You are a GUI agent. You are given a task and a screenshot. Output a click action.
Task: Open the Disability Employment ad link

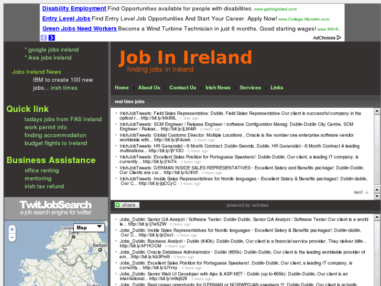(x=74, y=8)
